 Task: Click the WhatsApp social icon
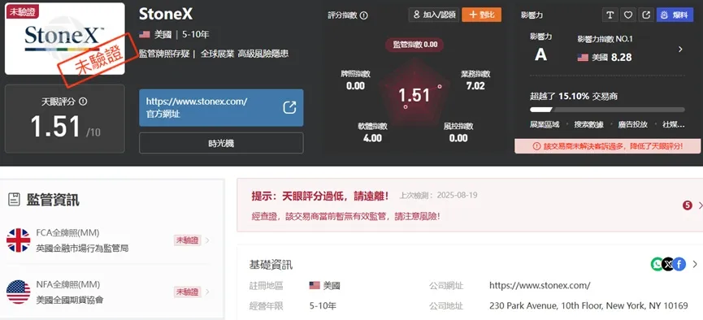click(x=657, y=265)
